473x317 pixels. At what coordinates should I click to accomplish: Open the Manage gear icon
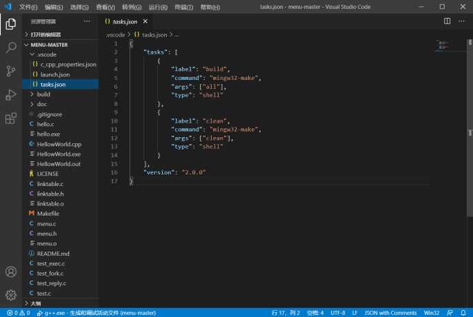coord(11,295)
